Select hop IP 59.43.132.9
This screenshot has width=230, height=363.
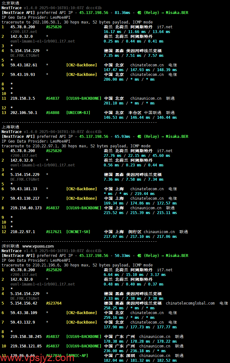pyautogui.click(x=23, y=322)
